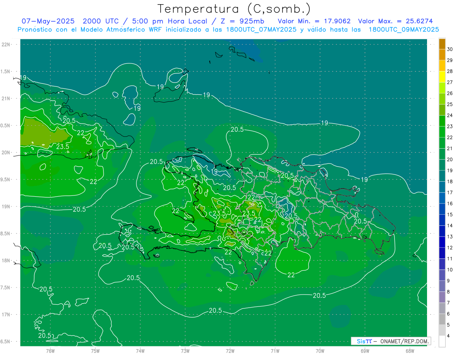Screen dimensions: 460x356
Task: Click the "30" colorbar scale label
Action: [x=450, y=49]
